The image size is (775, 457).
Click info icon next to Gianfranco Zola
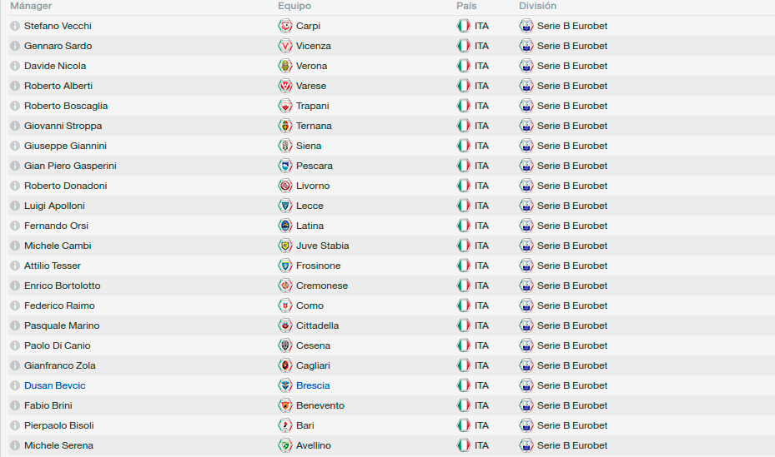[15, 365]
